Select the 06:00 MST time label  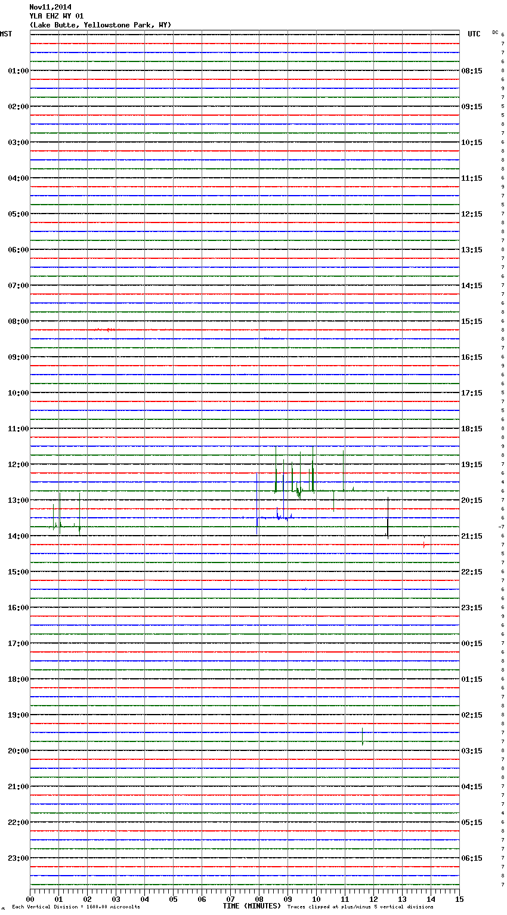tap(18, 250)
